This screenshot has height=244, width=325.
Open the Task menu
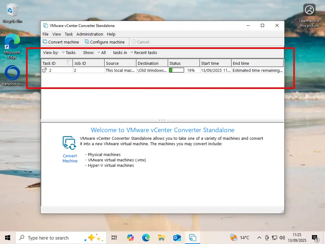point(69,34)
